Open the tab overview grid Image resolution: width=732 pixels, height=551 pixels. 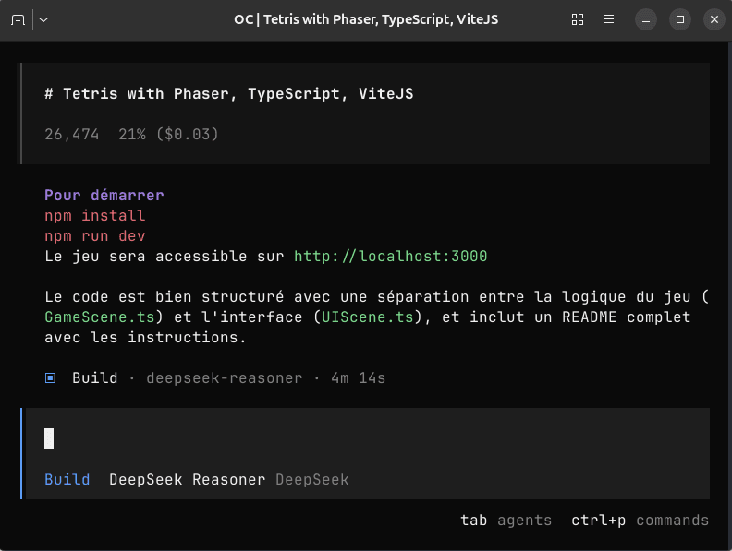(578, 19)
